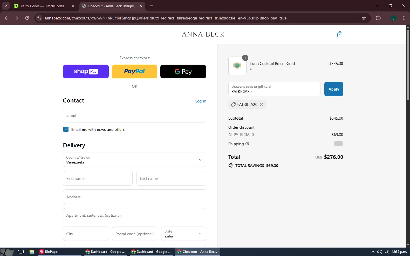Open the browser extensions puzzle icon
The height and width of the screenshot is (256, 410).
pos(378,18)
